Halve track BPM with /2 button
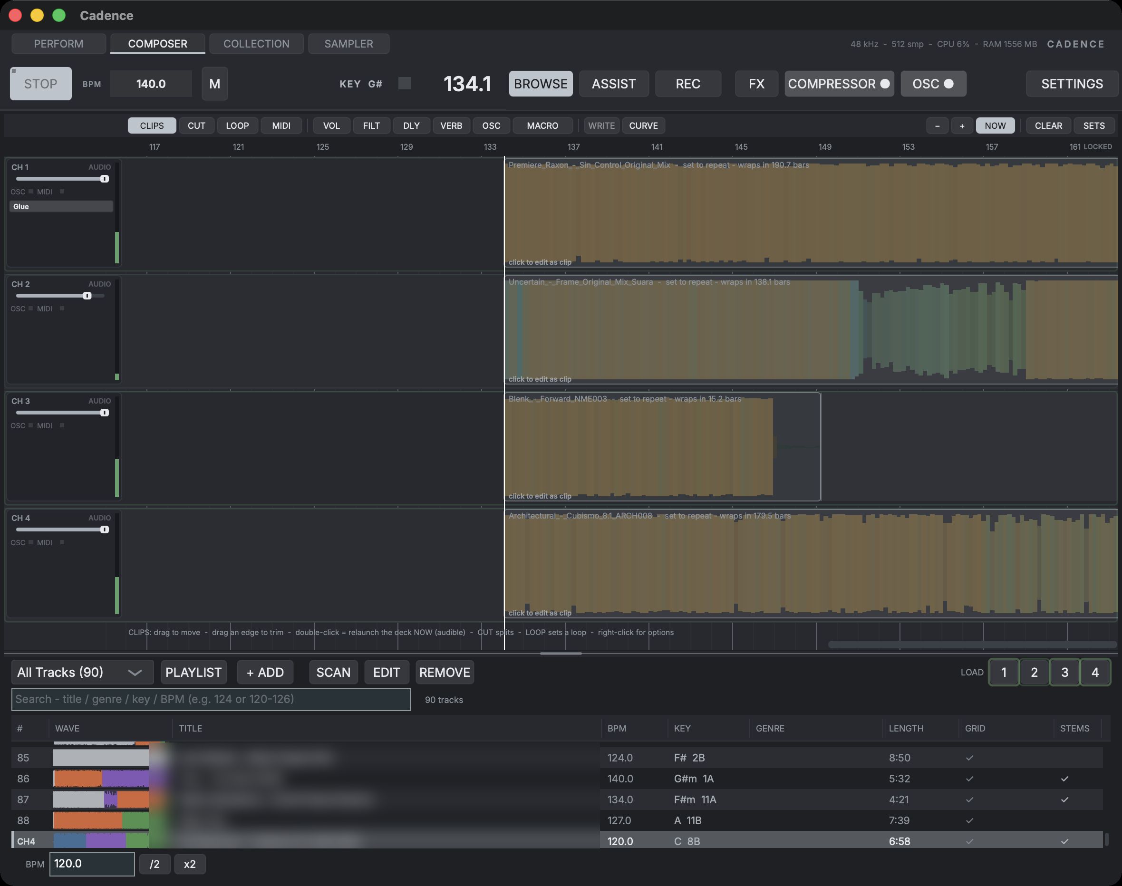The image size is (1122, 886). point(155,864)
